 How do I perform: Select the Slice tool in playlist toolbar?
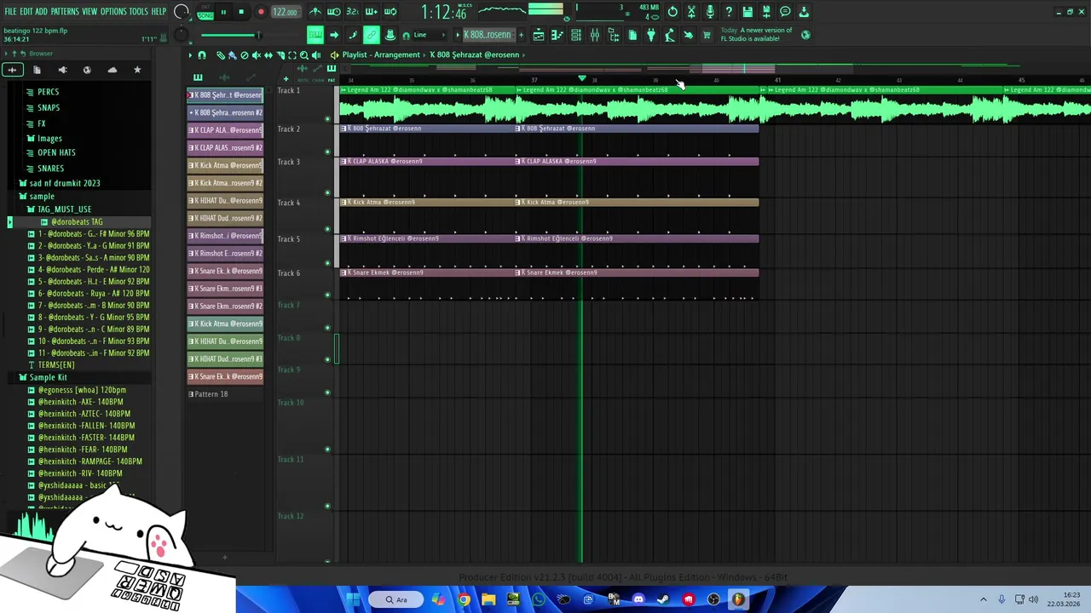tap(280, 54)
